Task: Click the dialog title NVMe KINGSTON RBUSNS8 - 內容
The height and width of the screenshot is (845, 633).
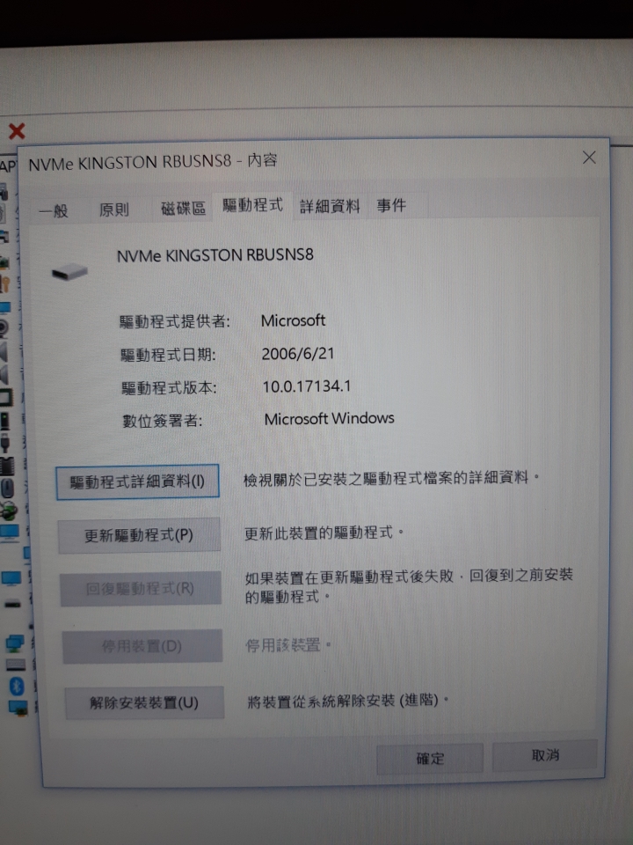Action: pos(153,162)
